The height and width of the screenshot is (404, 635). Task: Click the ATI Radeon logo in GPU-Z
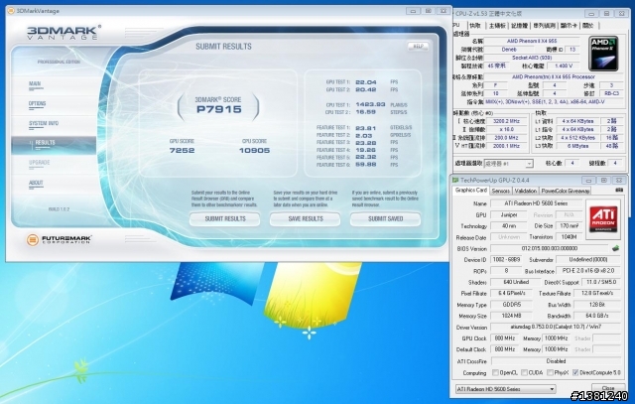click(603, 218)
